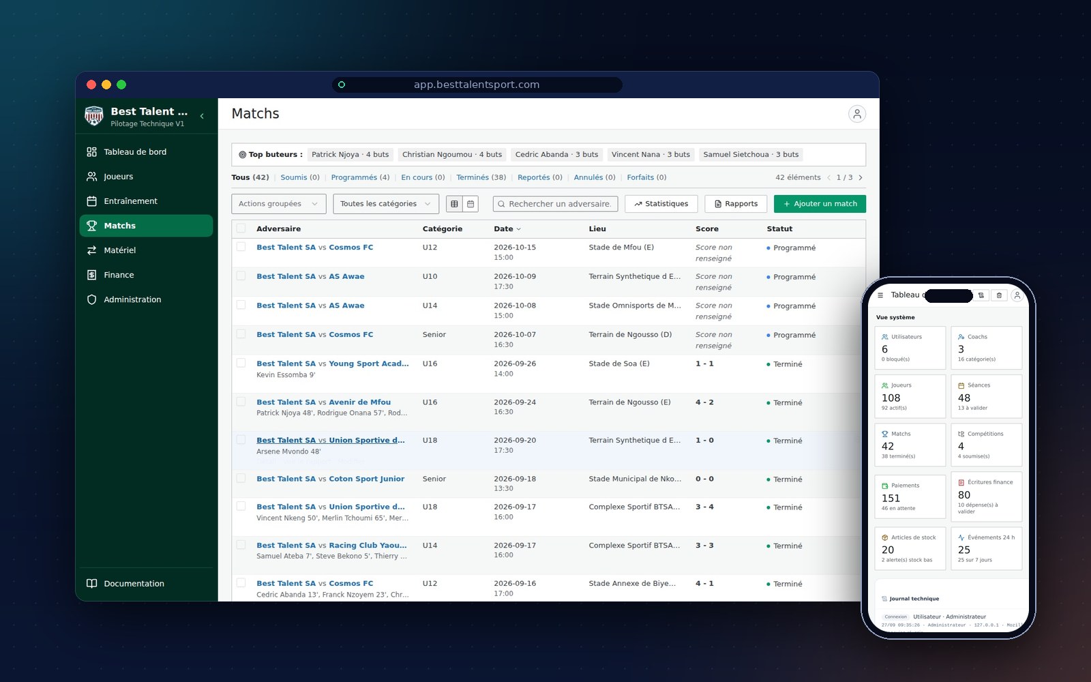Open Tableau de bord in sidebar
The height and width of the screenshot is (682, 1091).
pyautogui.click(x=146, y=152)
